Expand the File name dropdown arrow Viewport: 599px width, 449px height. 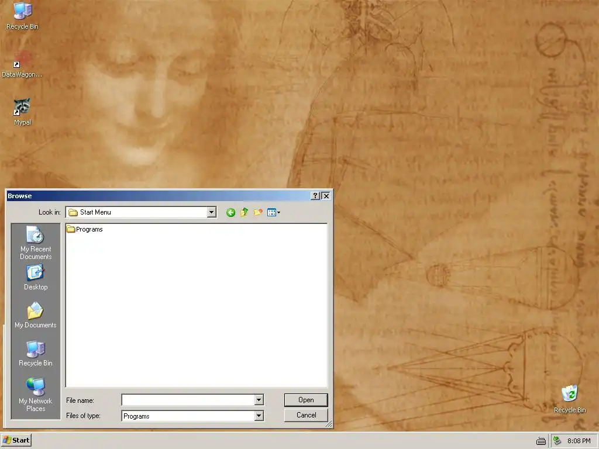259,400
